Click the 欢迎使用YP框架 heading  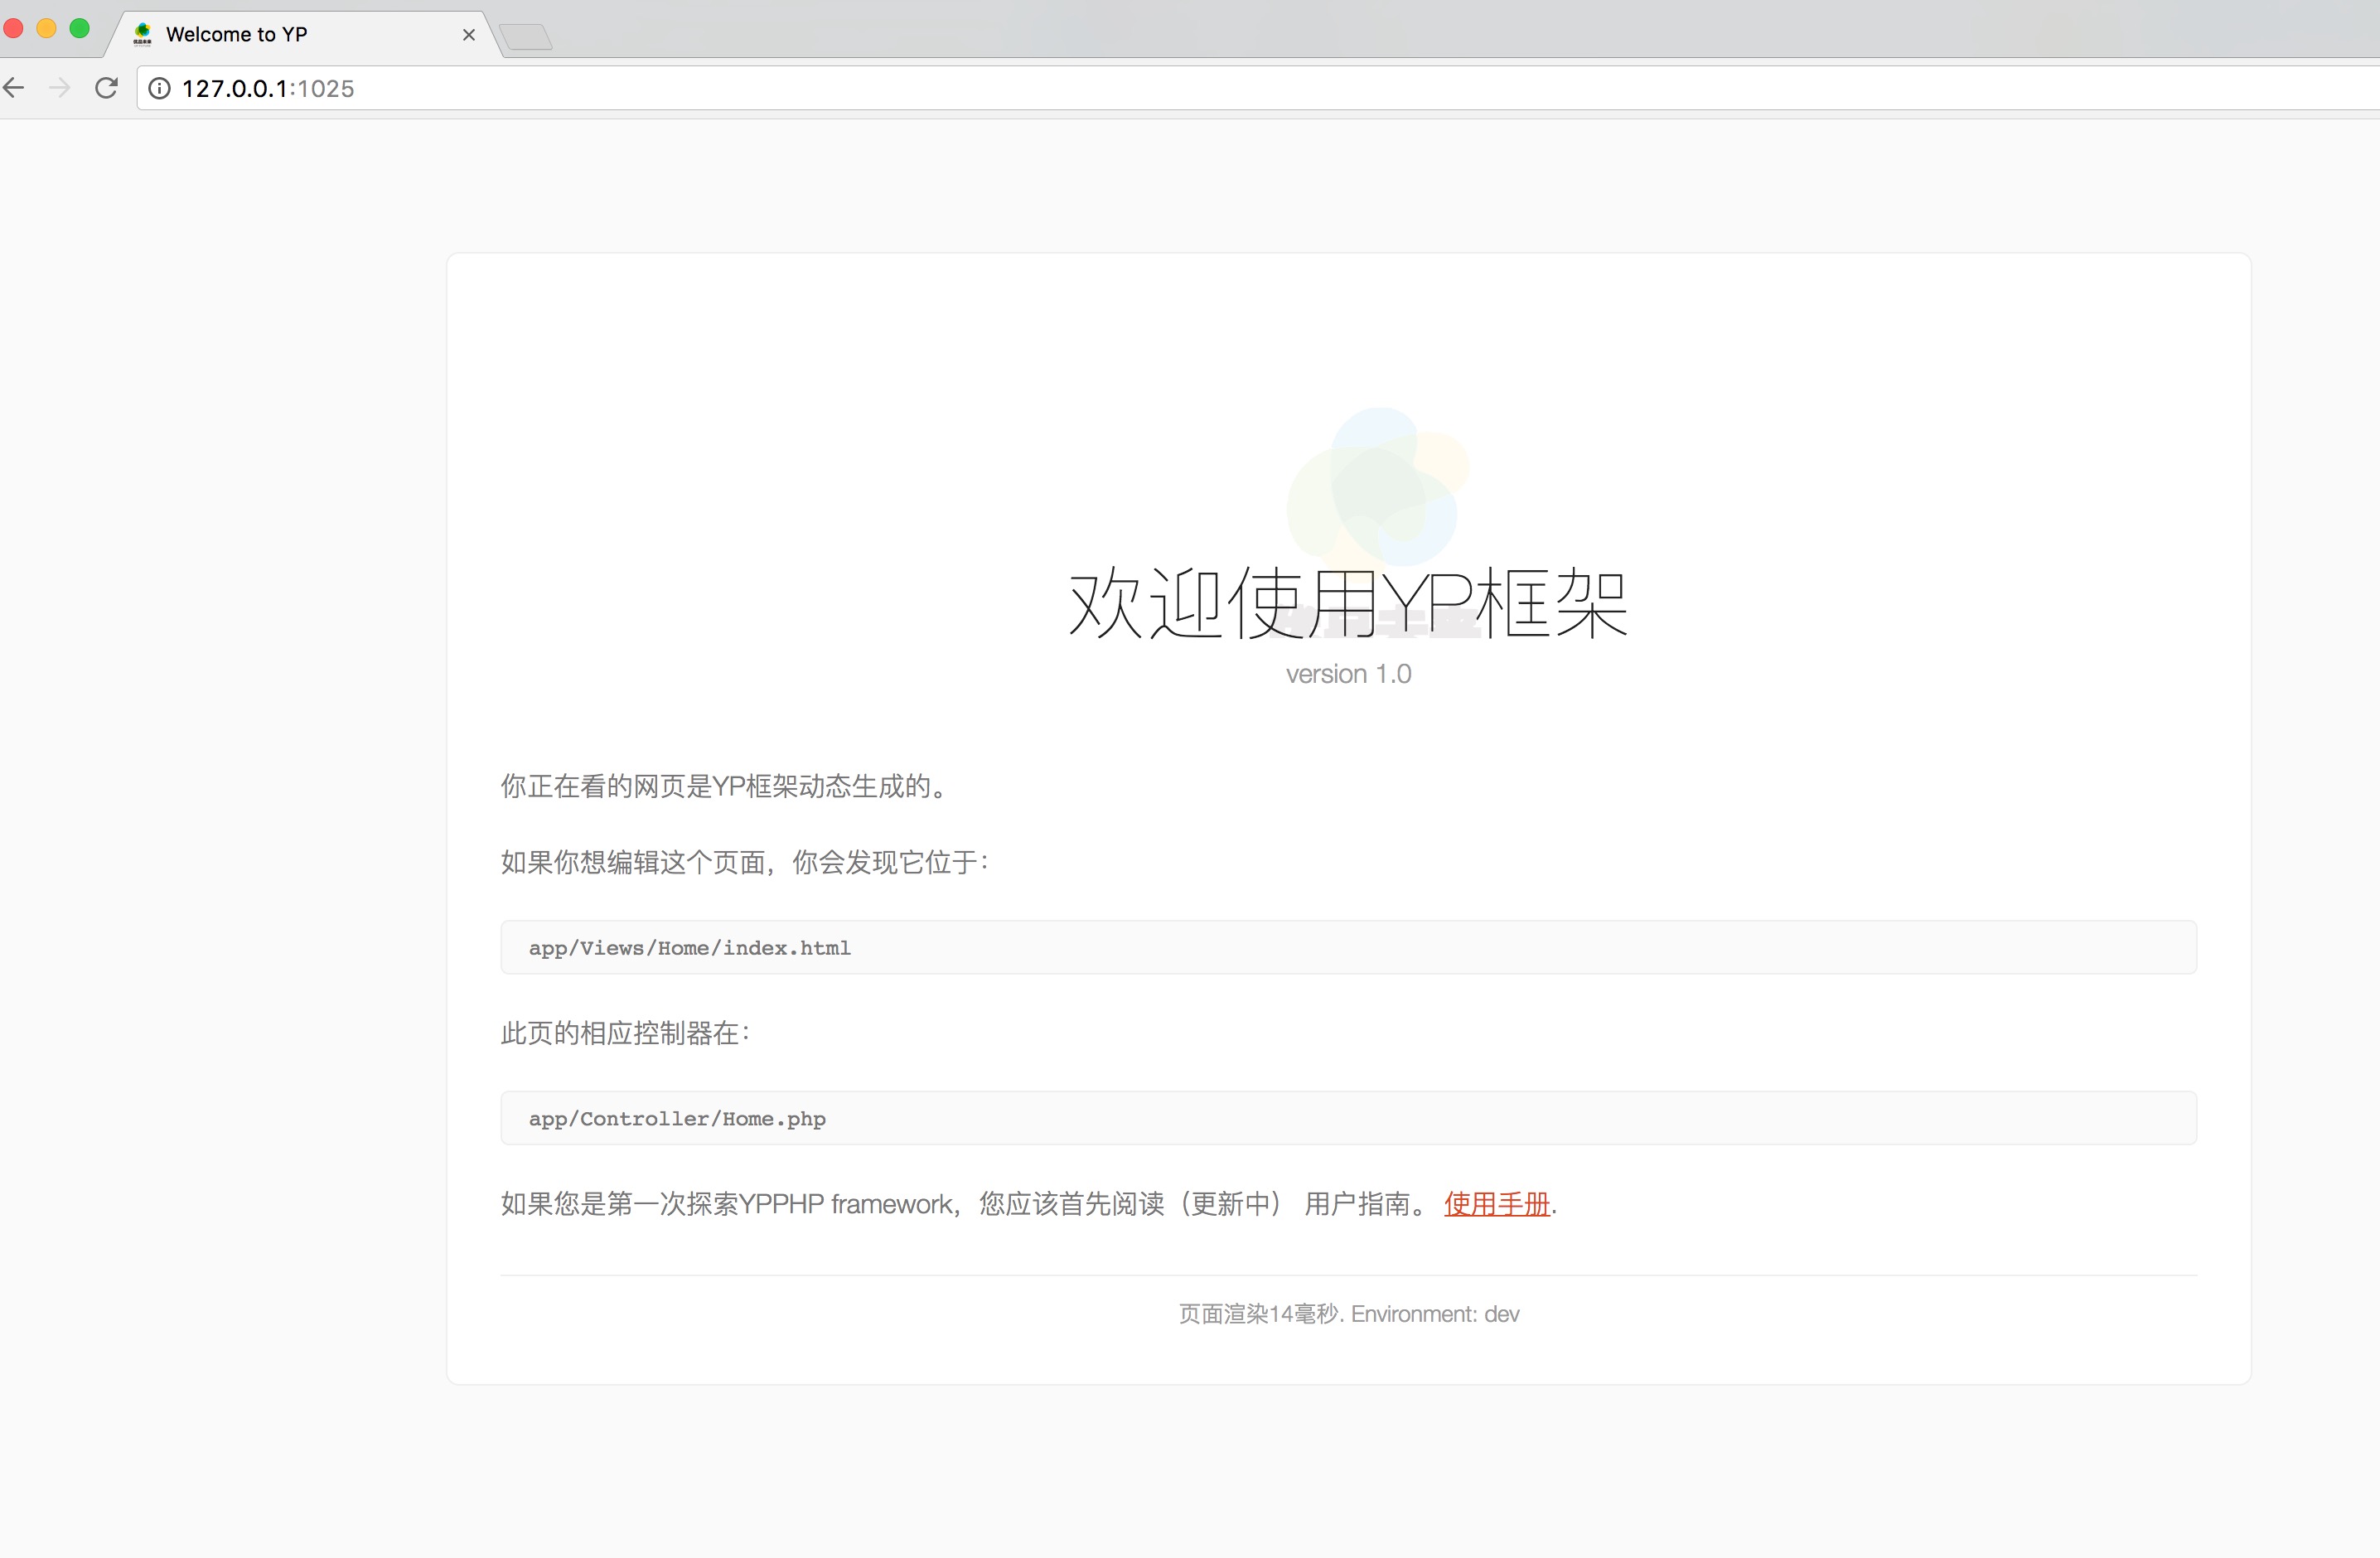click(1348, 603)
